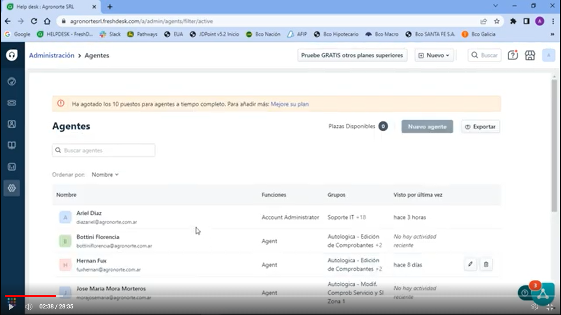Open the Tickets sidebar icon
Screen dimensions: 561x315
point(11,103)
